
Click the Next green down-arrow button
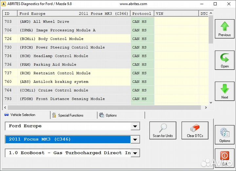pyautogui.click(x=225, y=91)
